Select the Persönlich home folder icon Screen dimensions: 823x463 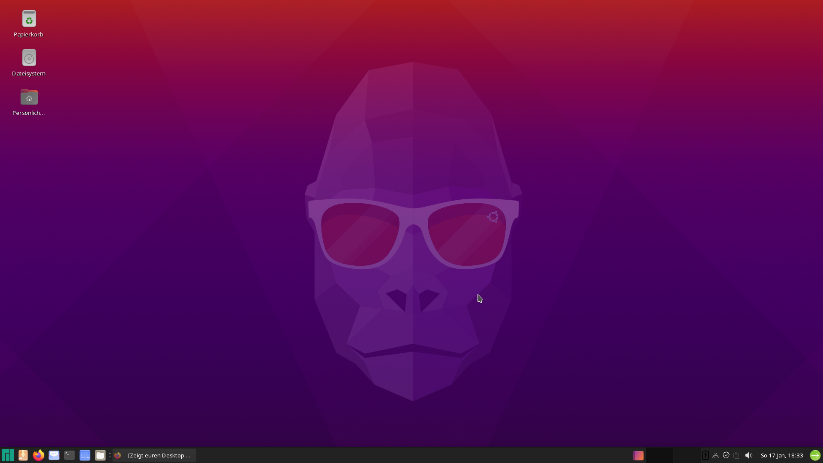(x=29, y=98)
